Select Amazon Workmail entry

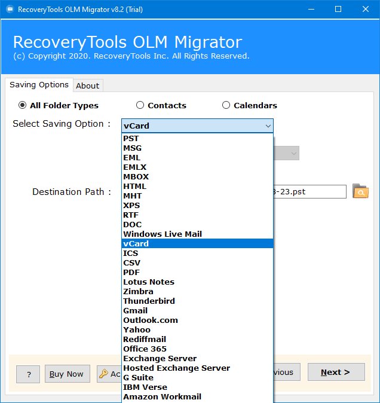[x=197, y=396]
